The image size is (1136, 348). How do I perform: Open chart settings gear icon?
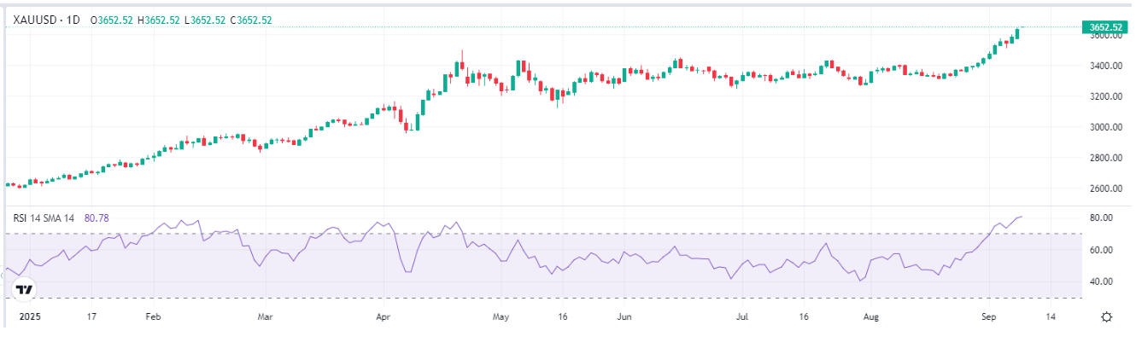[x=1106, y=317]
